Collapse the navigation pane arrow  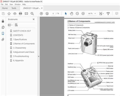(x=38, y=56)
